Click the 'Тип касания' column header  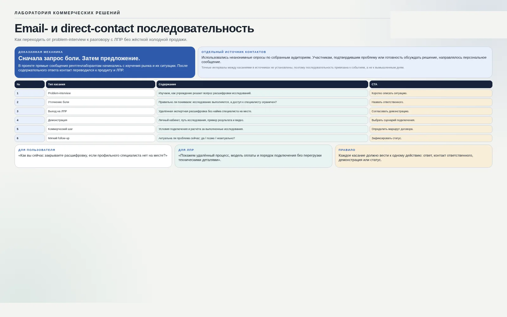[100, 84]
